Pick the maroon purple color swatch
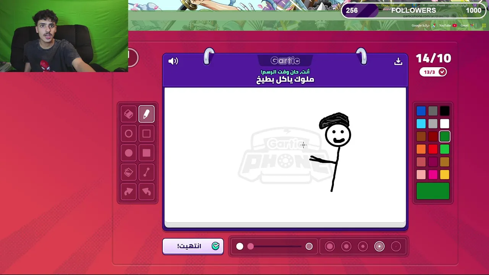 [x=433, y=162]
